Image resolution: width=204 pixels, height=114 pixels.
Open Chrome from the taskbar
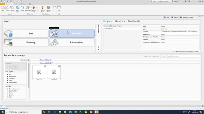(x=76, y=112)
